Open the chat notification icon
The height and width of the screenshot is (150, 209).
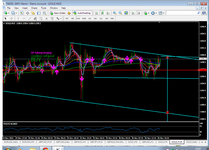pyautogui.click(x=204, y=13)
